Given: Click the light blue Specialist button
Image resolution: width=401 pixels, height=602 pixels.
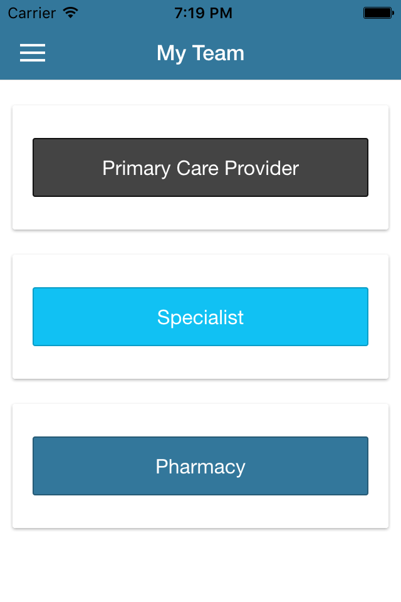Looking at the screenshot, I should click(x=200, y=317).
